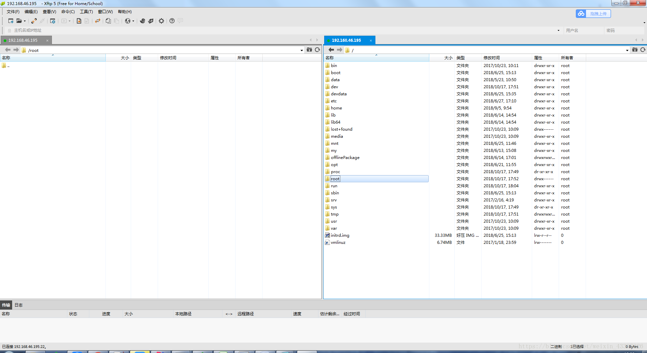Image resolution: width=647 pixels, height=353 pixels.
Task: Open the 查看(V) menu
Action: 49,12
